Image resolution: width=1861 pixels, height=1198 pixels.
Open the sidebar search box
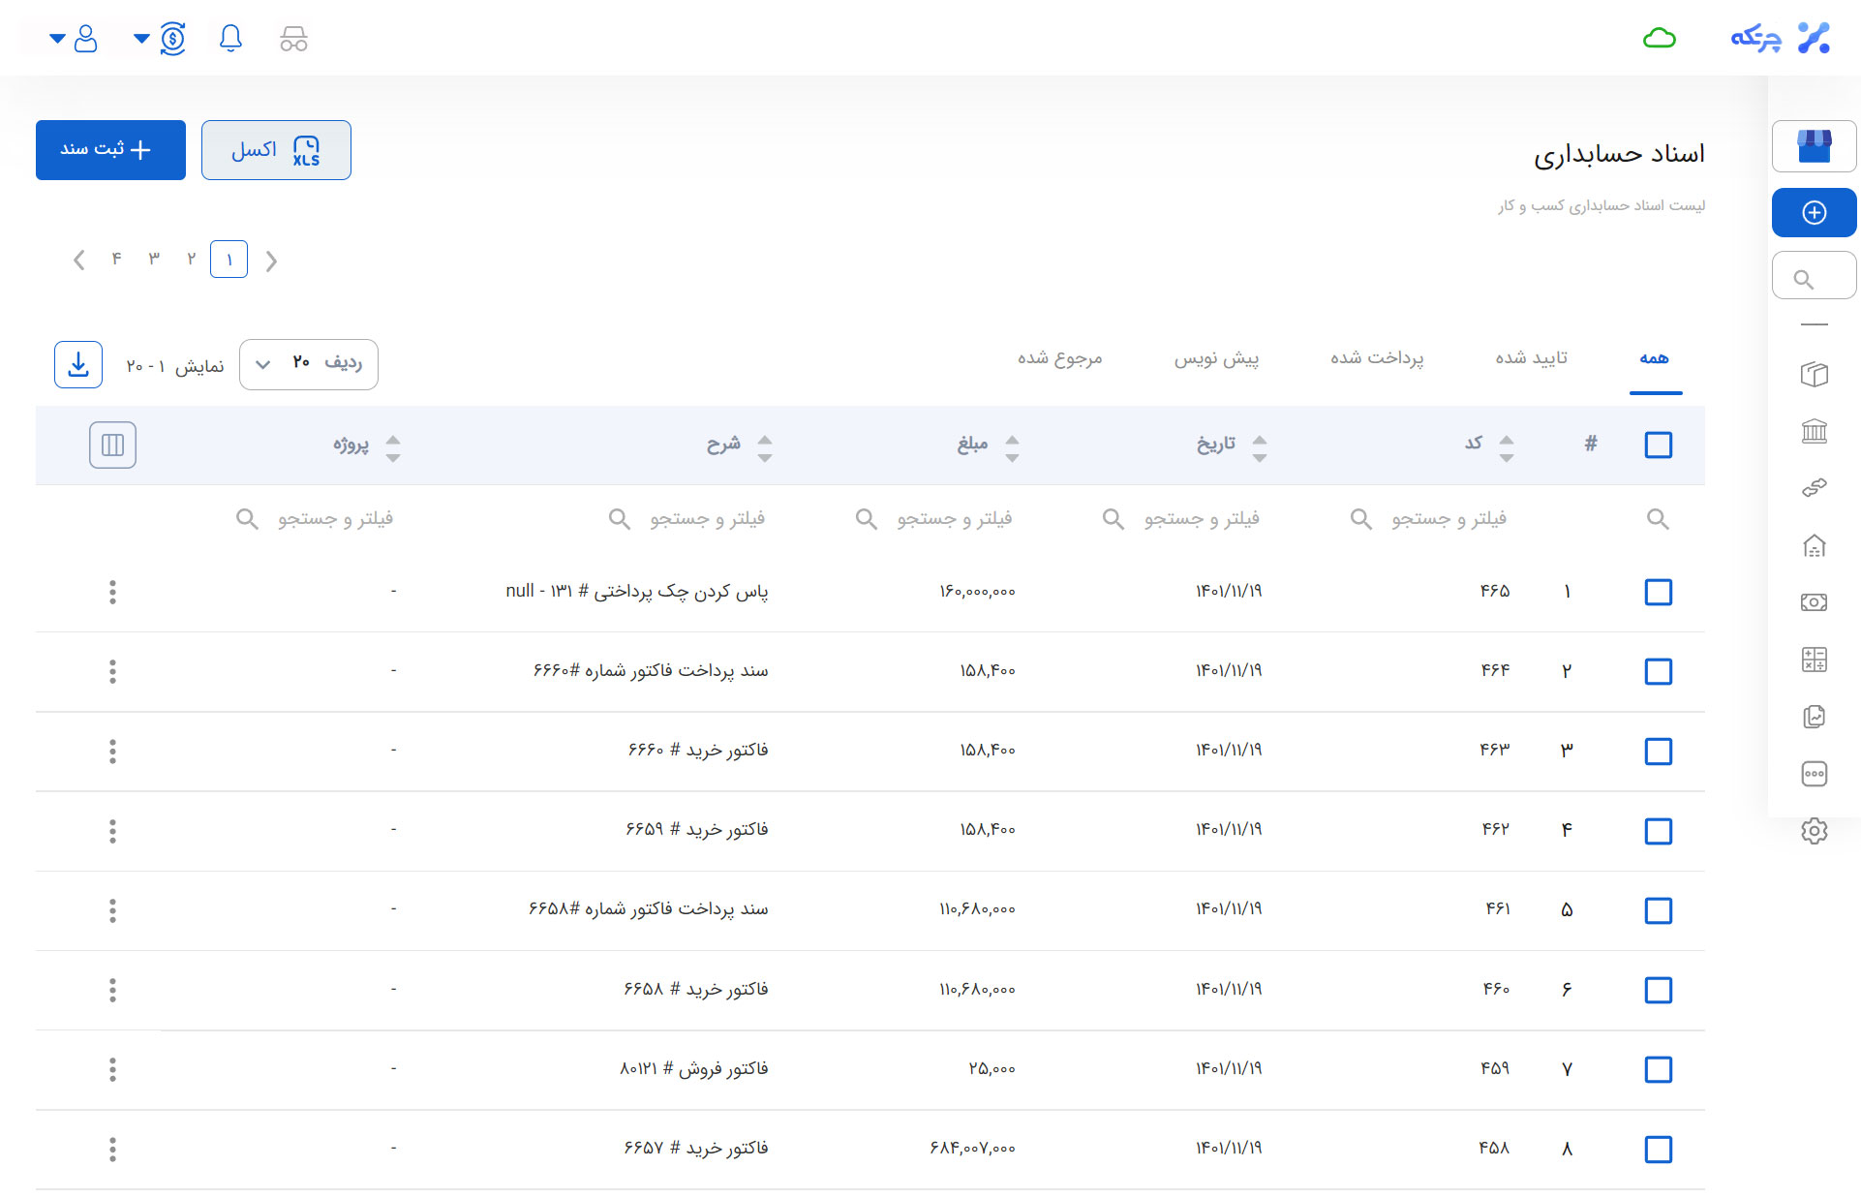(x=1814, y=276)
